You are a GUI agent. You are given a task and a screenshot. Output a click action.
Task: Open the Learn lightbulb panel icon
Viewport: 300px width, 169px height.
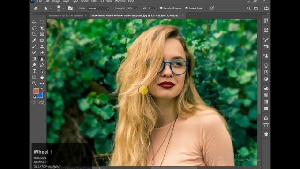[266, 66]
